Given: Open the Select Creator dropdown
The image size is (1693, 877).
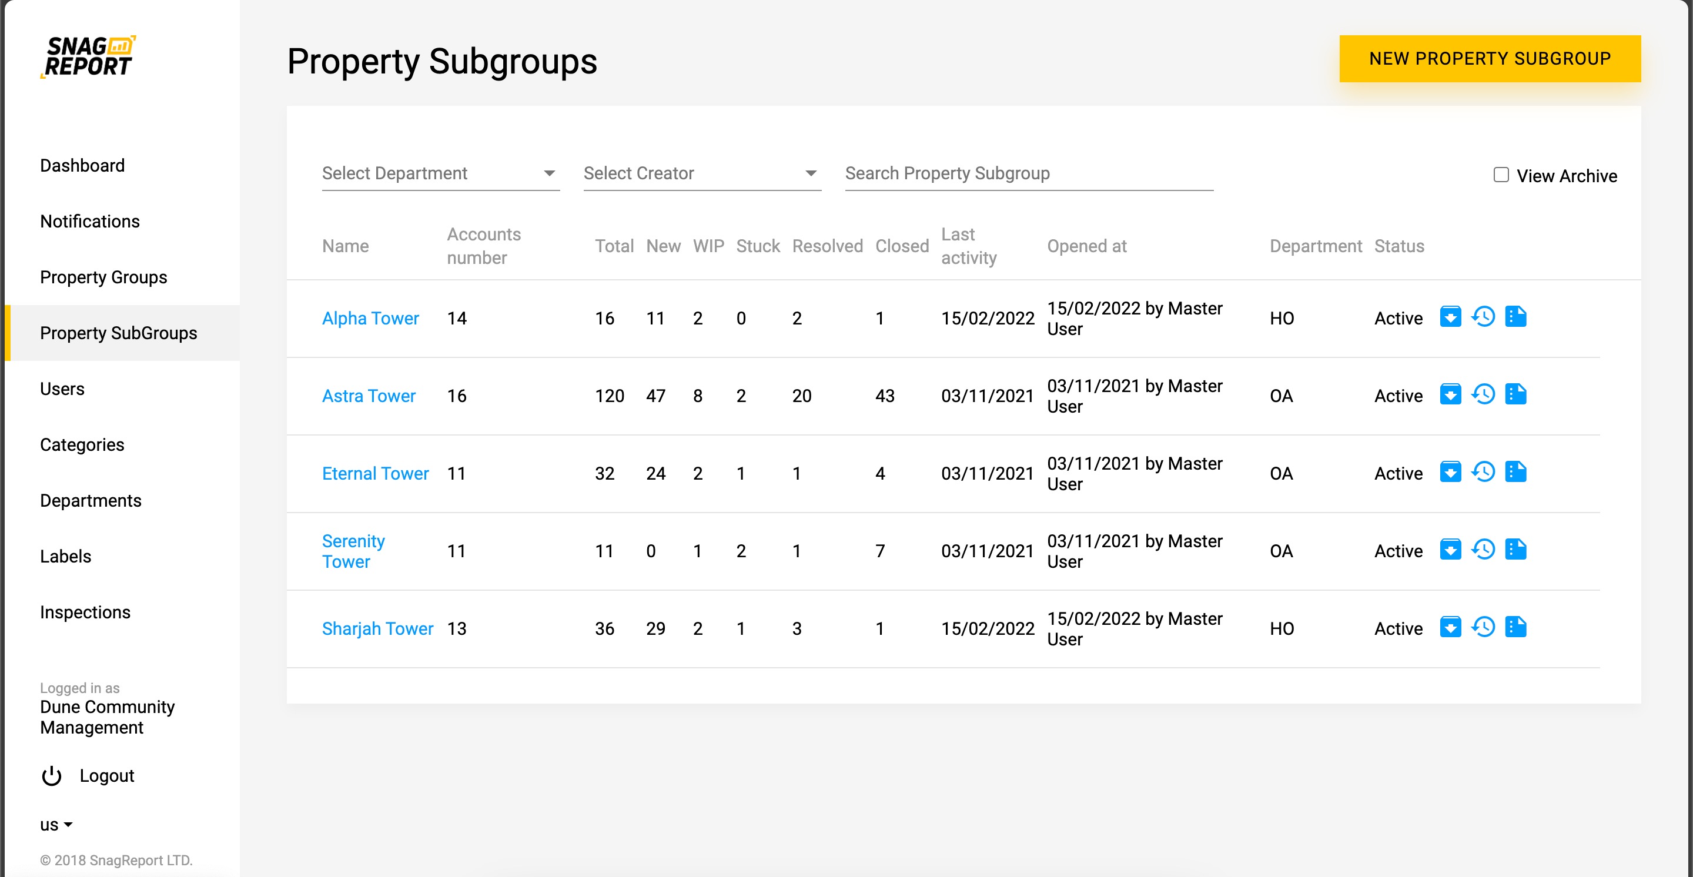Looking at the screenshot, I should (702, 173).
